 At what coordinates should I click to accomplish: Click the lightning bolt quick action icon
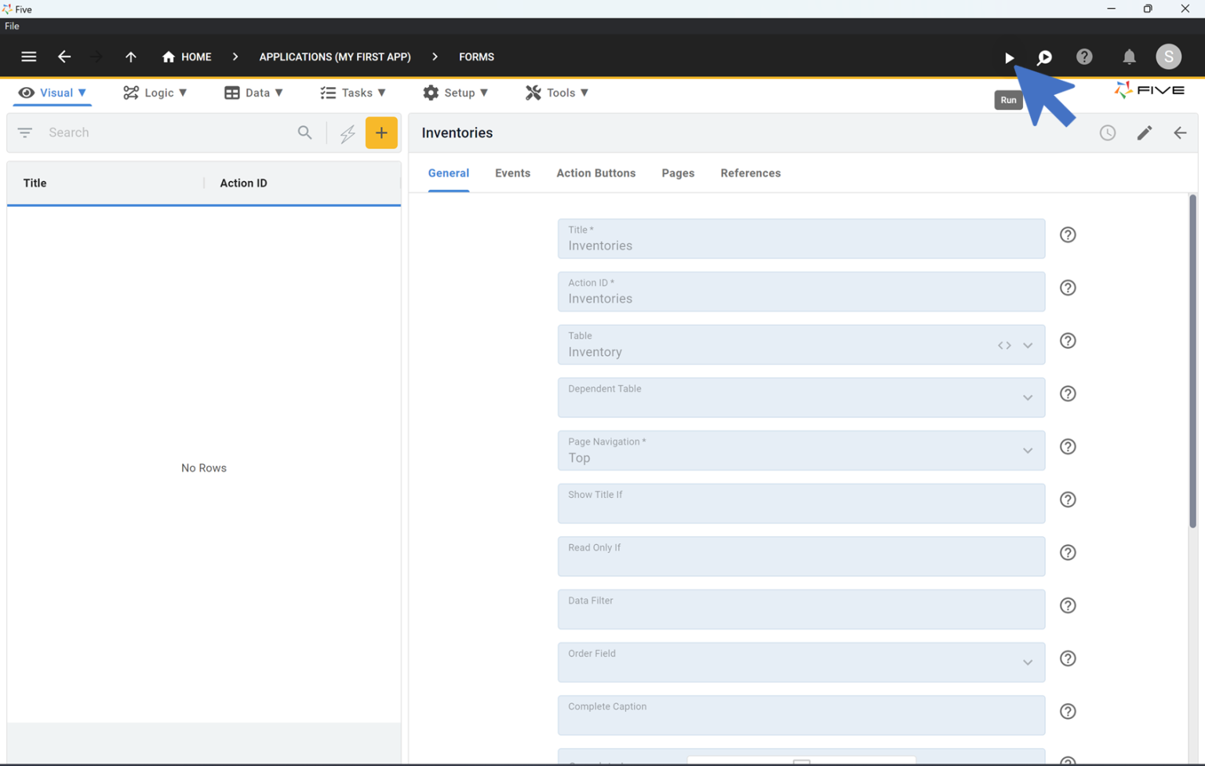coord(348,133)
